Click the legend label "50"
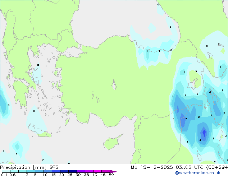The width and height of the screenshot is (228, 176). [111, 175]
